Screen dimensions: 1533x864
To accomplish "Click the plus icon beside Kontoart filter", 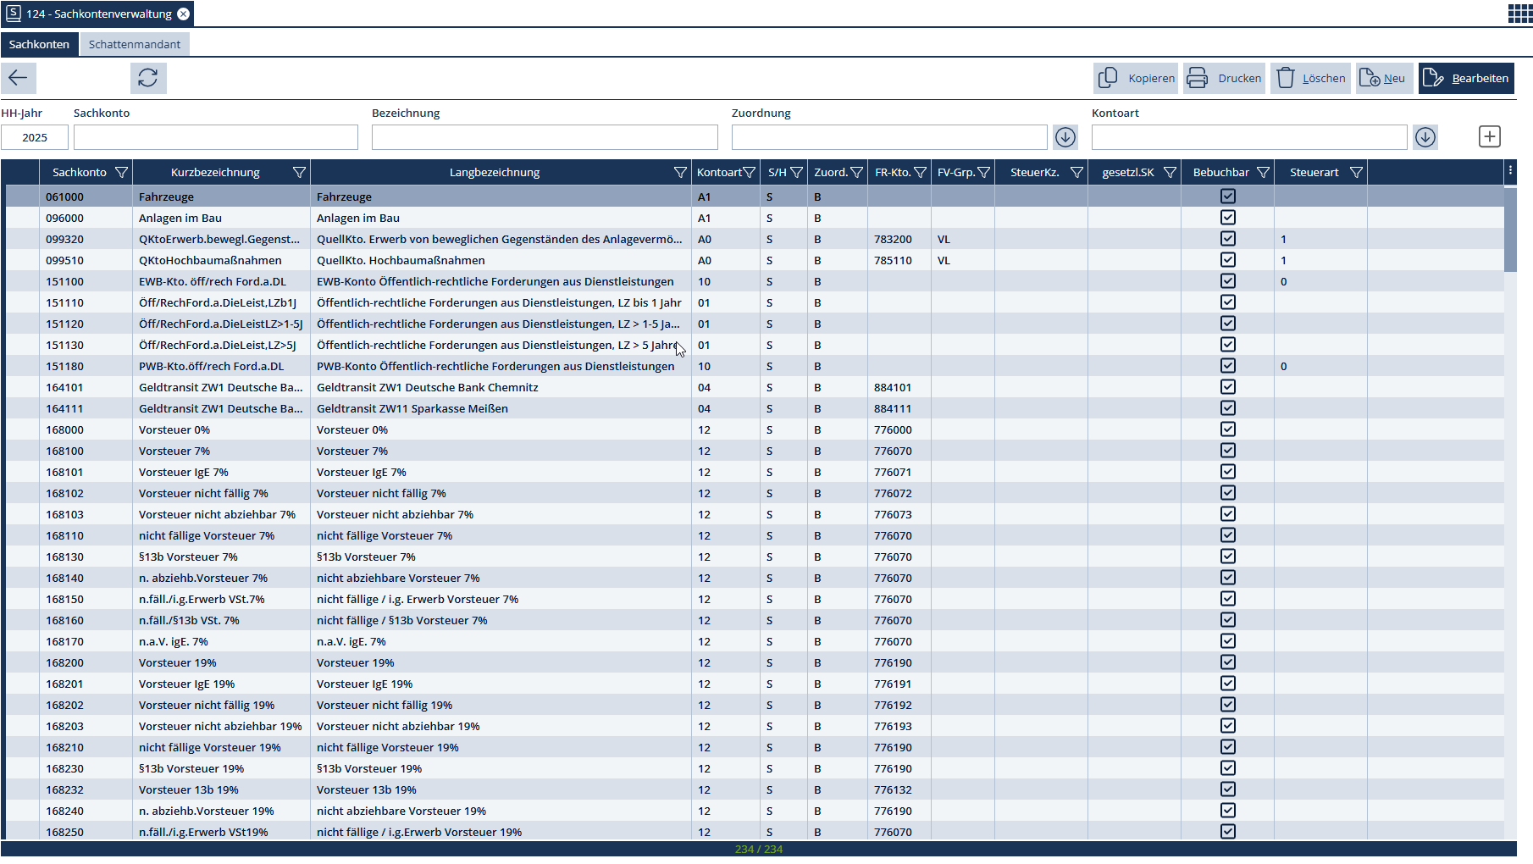I will click(x=1490, y=136).
